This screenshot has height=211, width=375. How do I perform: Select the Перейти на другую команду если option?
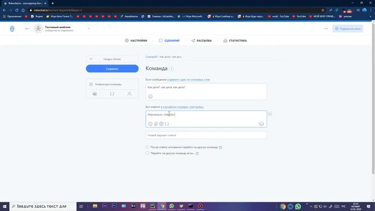click(147, 153)
